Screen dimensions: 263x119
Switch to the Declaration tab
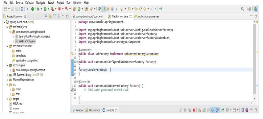pos(93,110)
